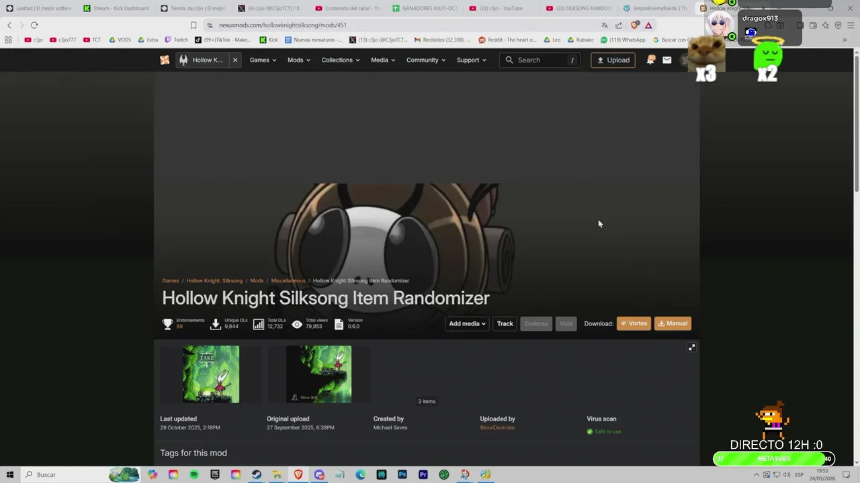Screen dimensions: 860x483
Task: Open the Nuevas miniaturas bookmark
Action: [x=313, y=40]
